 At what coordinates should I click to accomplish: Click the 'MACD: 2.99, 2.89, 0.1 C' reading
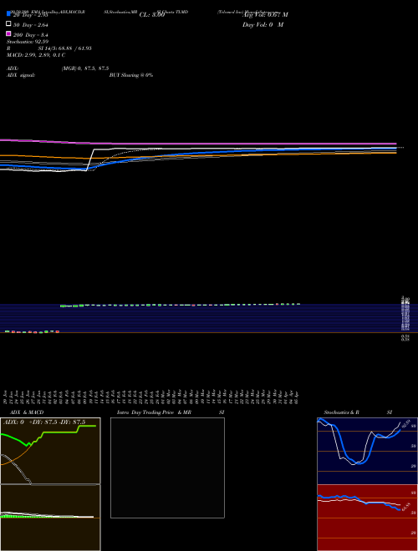click(36, 55)
